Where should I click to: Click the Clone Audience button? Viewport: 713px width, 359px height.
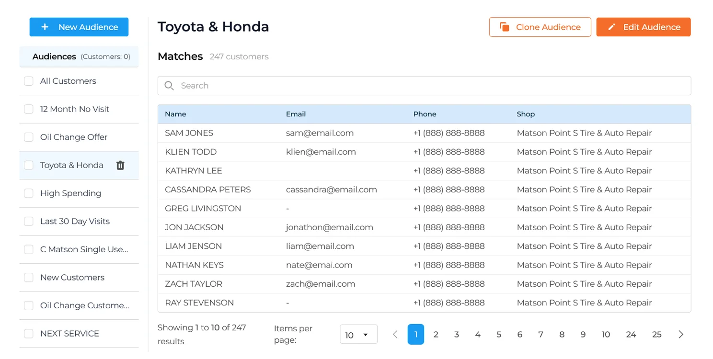[540, 27]
